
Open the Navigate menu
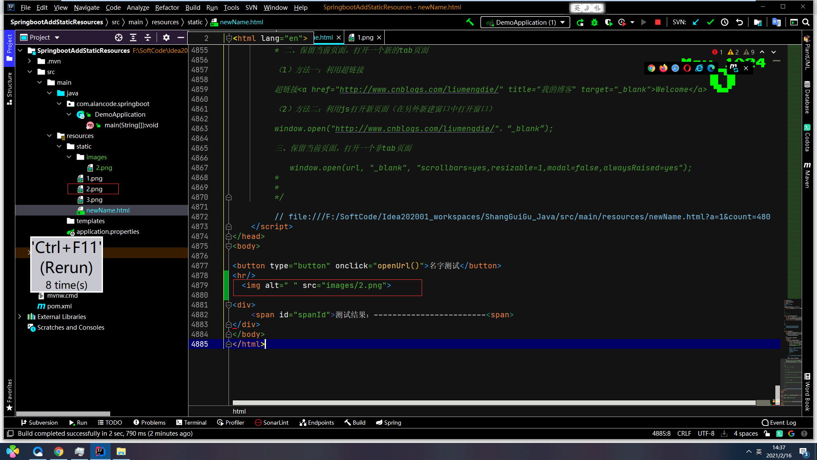86,7
